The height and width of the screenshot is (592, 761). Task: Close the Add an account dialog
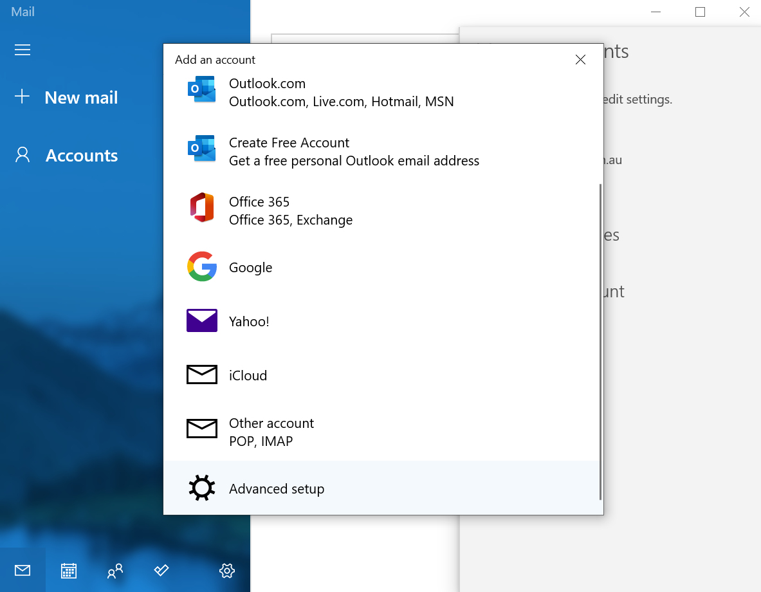click(x=580, y=59)
